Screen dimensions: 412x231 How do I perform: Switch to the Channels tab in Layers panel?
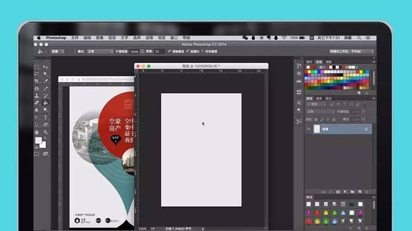pos(319,98)
